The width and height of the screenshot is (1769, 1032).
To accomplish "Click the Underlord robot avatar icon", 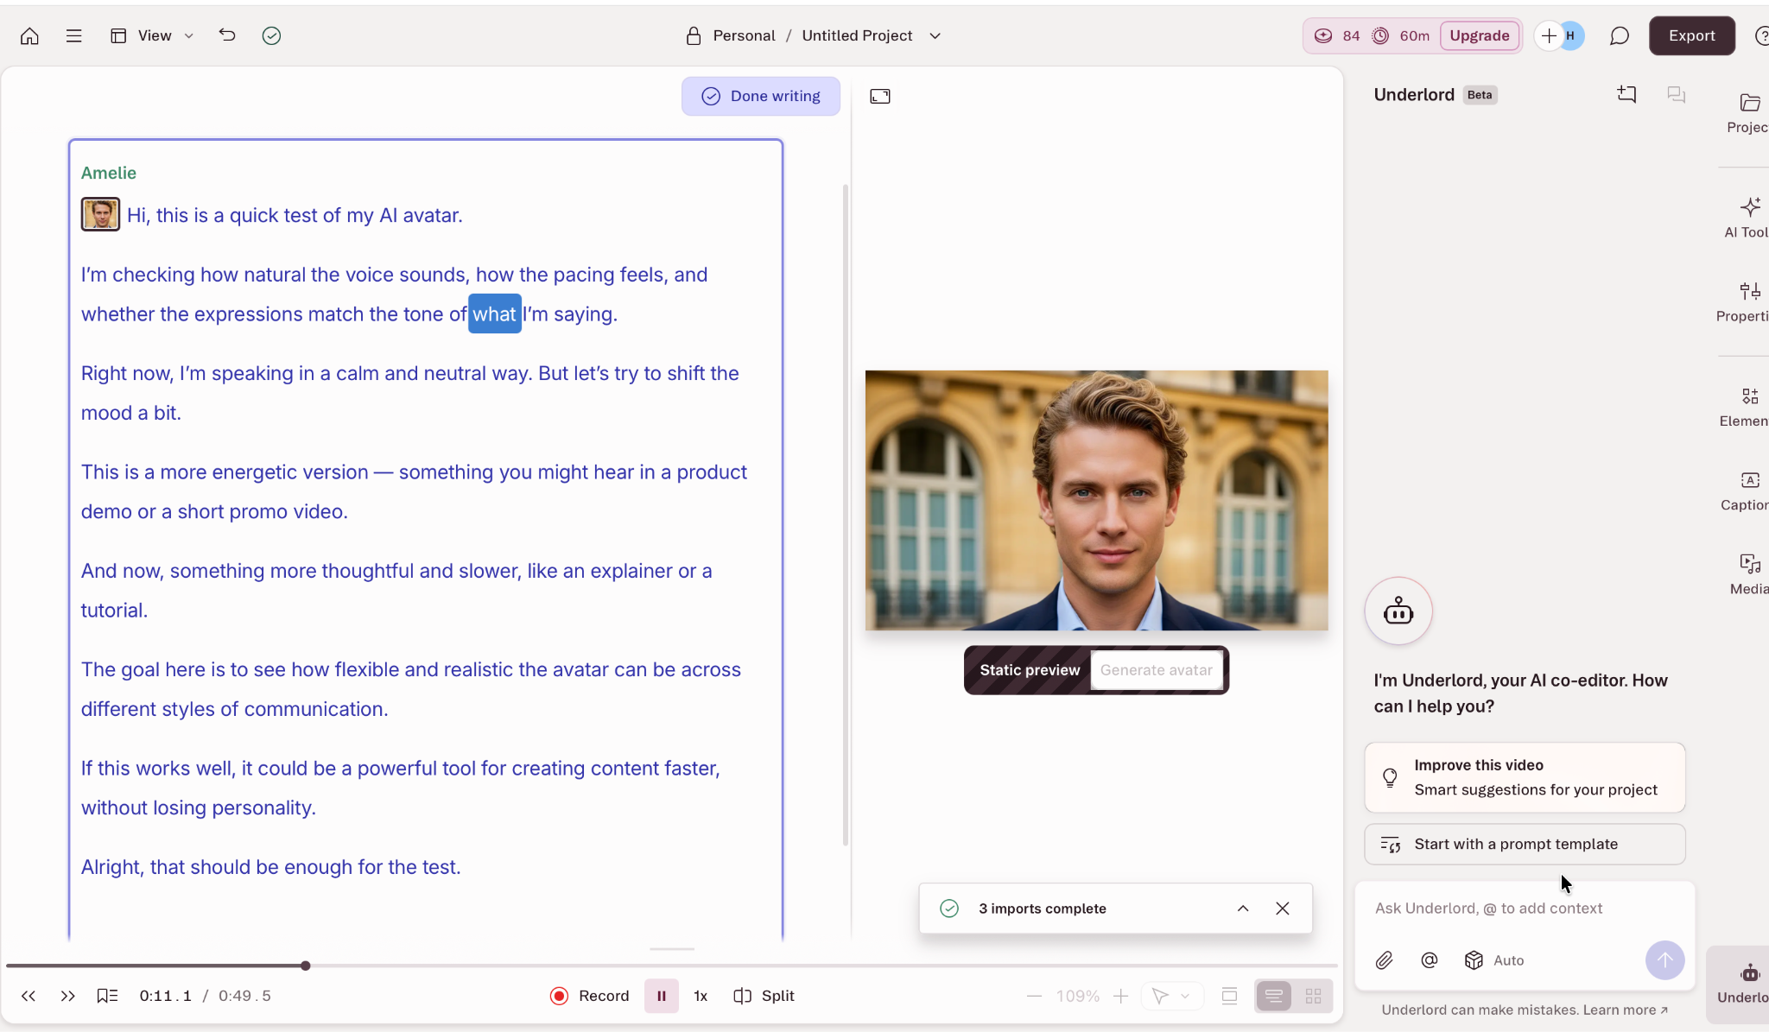I will (x=1398, y=611).
